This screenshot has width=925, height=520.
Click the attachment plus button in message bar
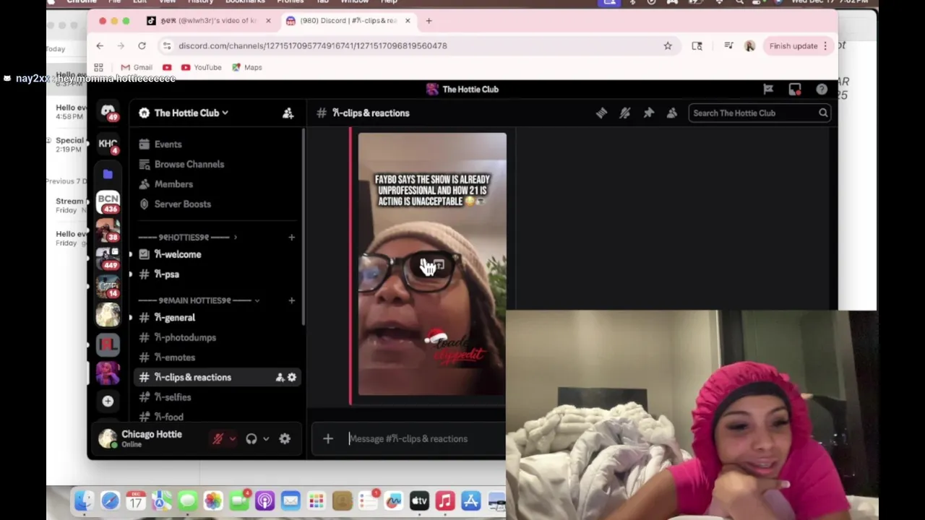pos(328,438)
